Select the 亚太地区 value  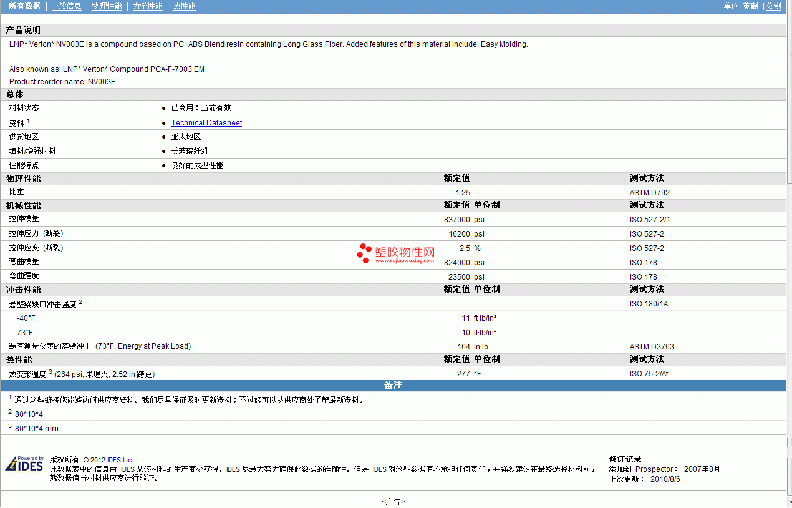point(186,137)
